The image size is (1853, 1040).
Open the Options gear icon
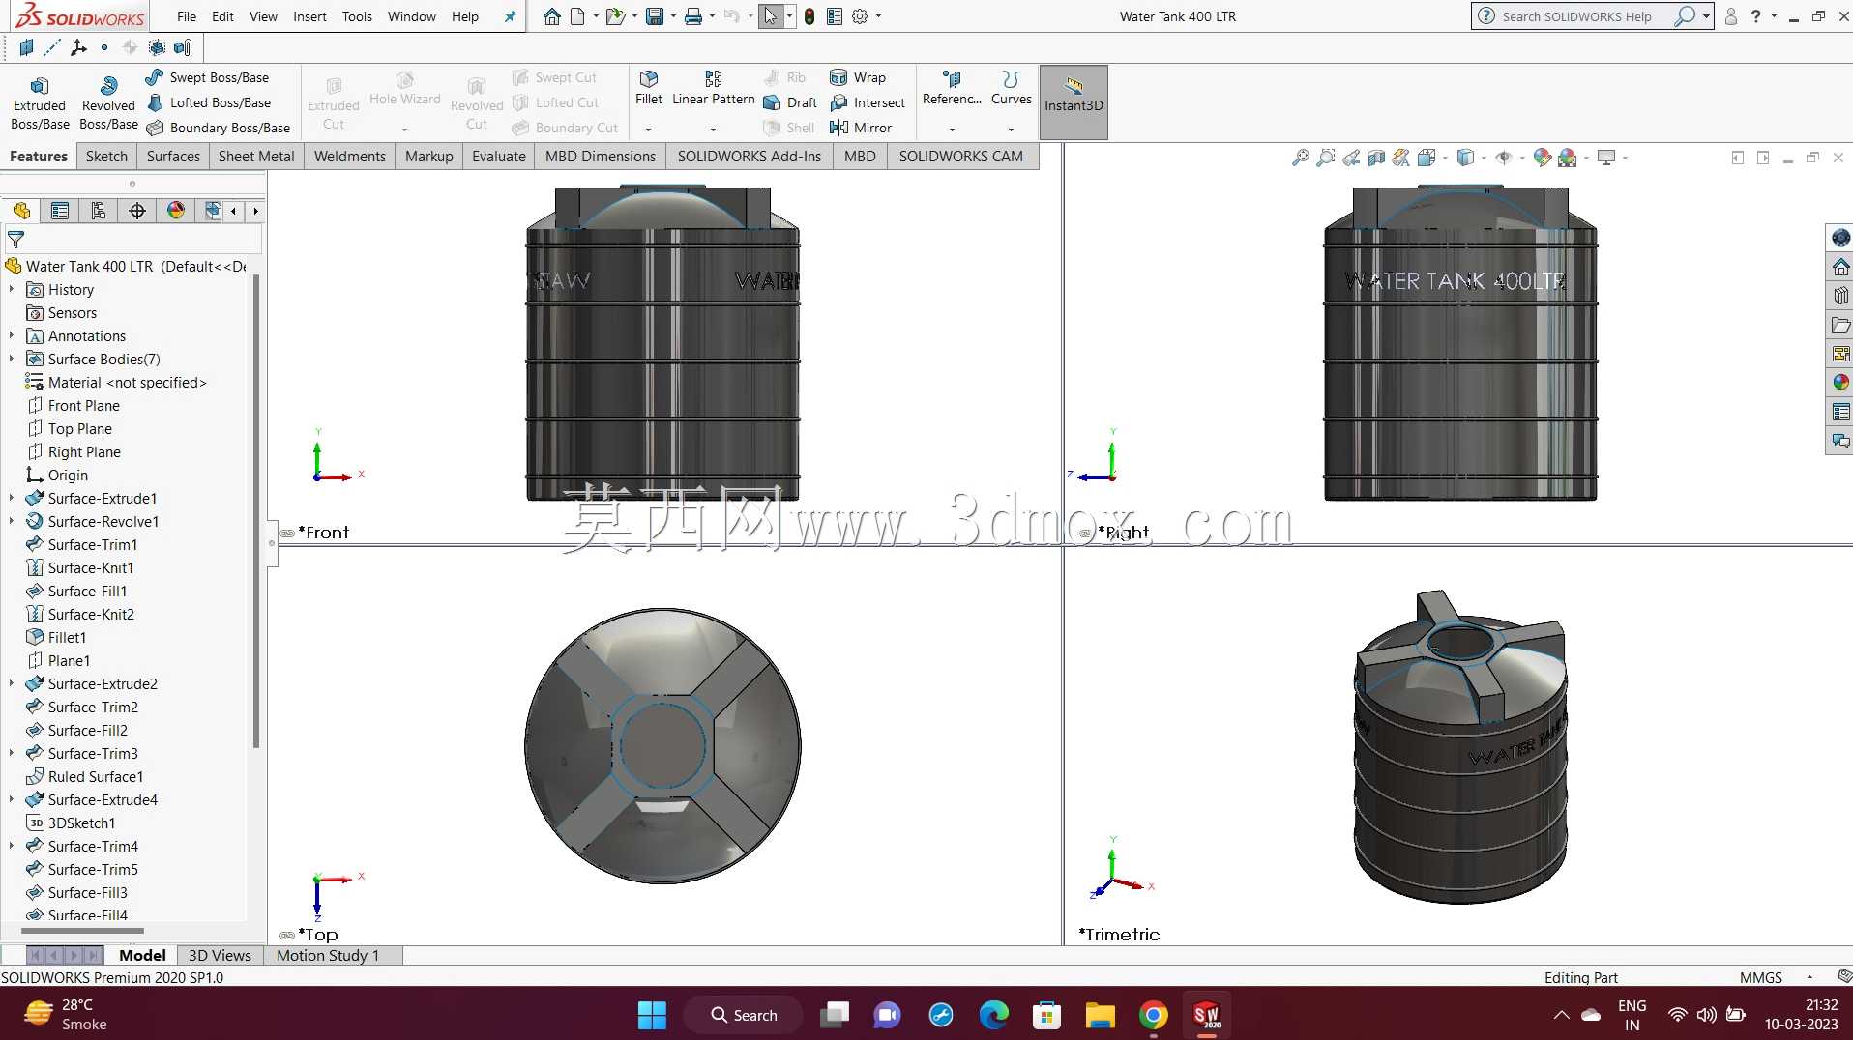click(x=860, y=16)
